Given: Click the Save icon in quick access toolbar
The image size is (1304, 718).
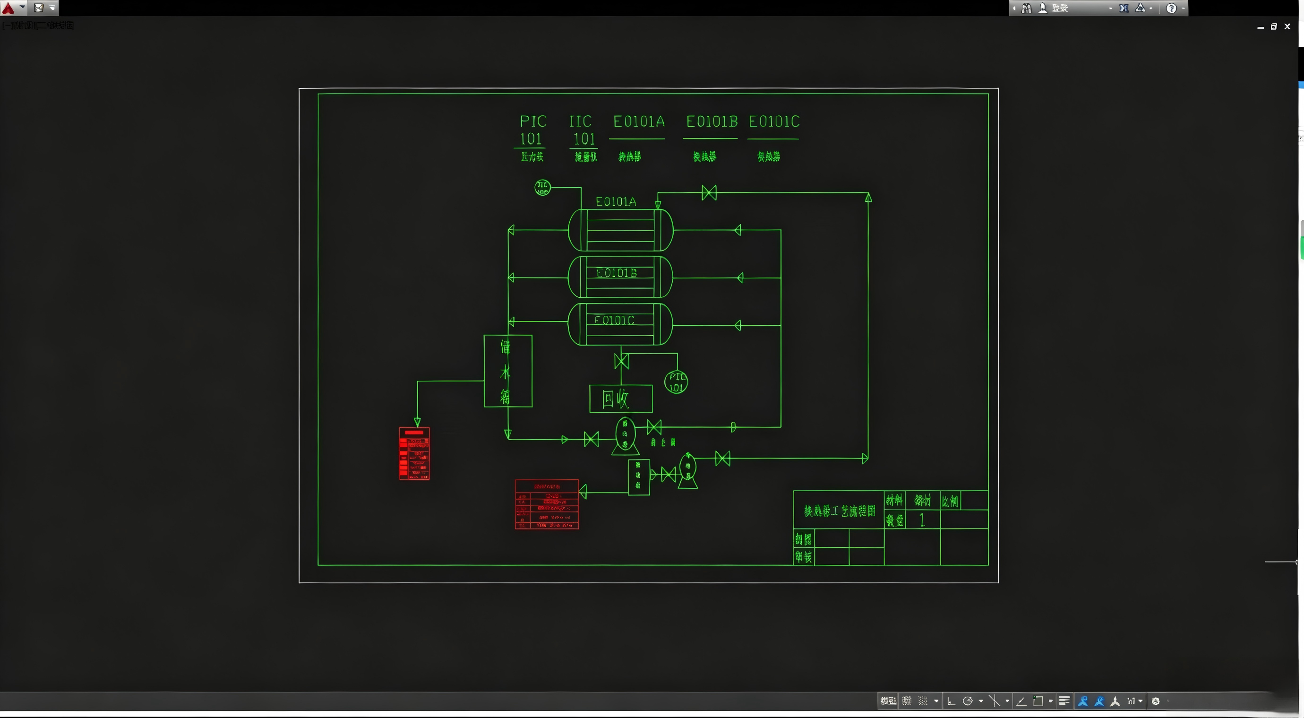Looking at the screenshot, I should [38, 8].
